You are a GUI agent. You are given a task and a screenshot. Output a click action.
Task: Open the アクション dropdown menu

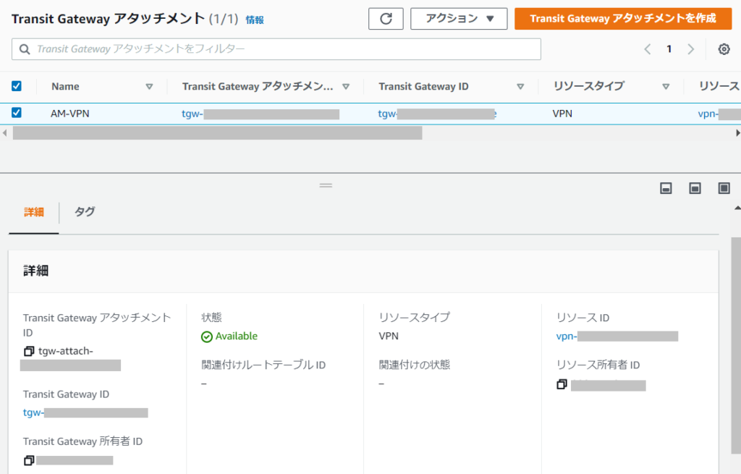point(458,19)
